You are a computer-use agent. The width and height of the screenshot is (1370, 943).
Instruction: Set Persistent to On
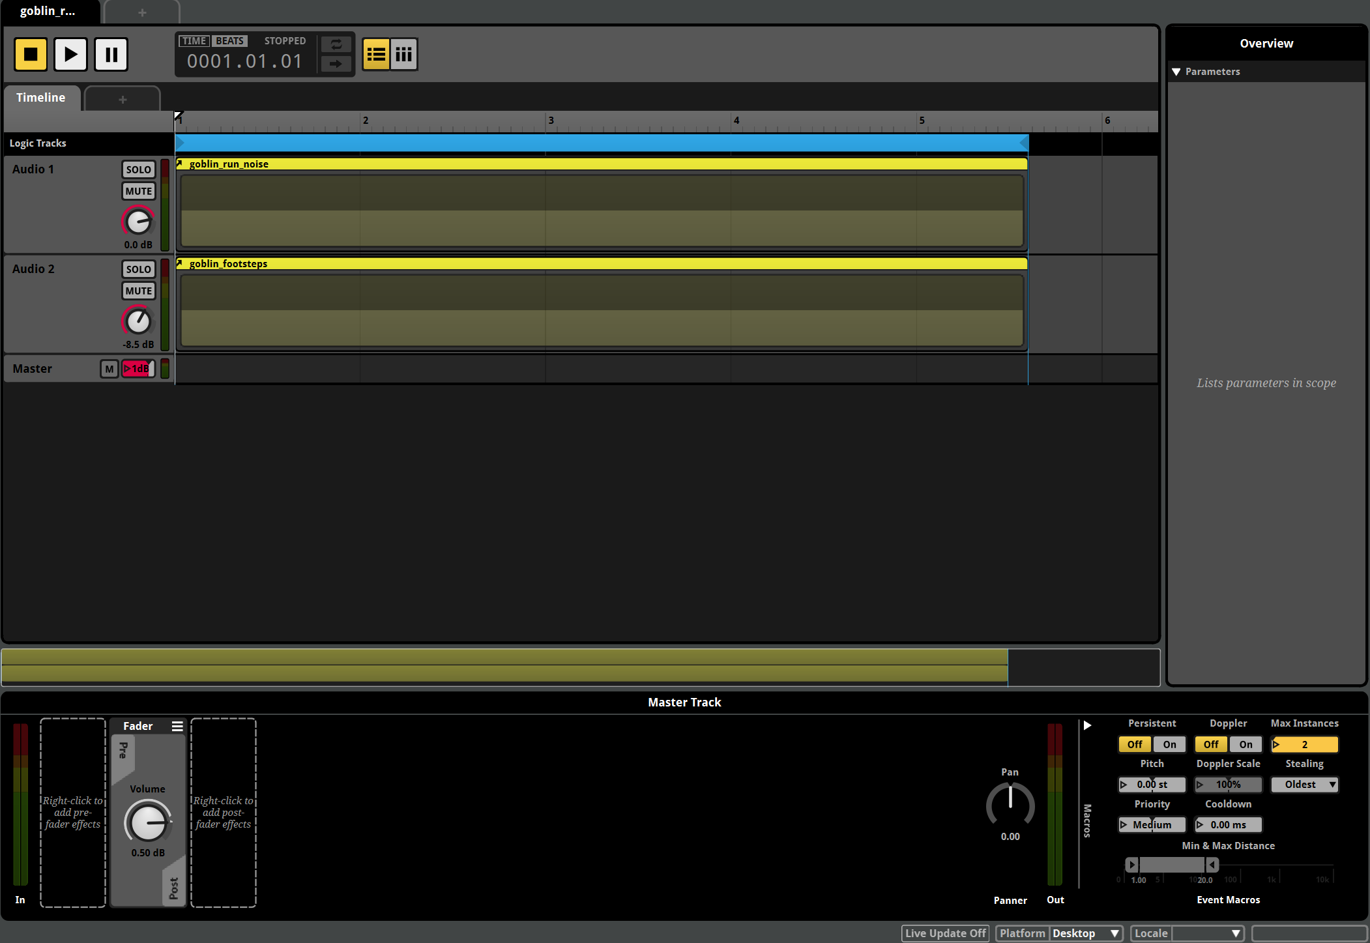coord(1169,744)
